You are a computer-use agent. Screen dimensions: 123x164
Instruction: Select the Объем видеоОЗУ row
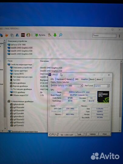pyautogui.click(x=19, y=95)
